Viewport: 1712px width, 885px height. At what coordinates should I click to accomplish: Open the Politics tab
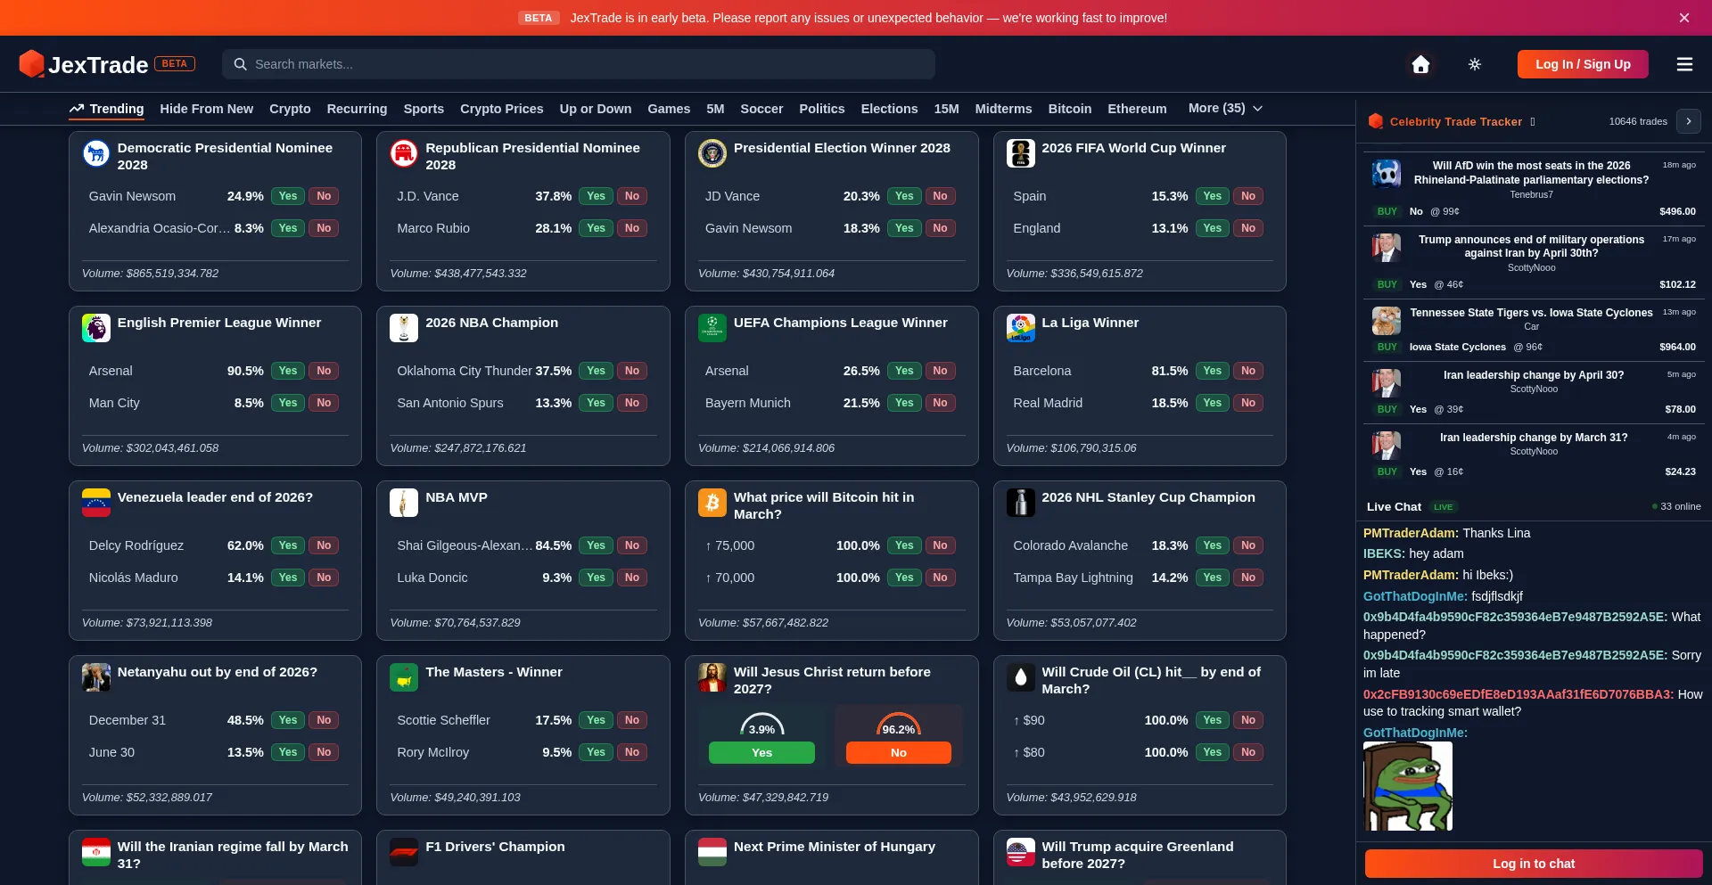tap(822, 109)
